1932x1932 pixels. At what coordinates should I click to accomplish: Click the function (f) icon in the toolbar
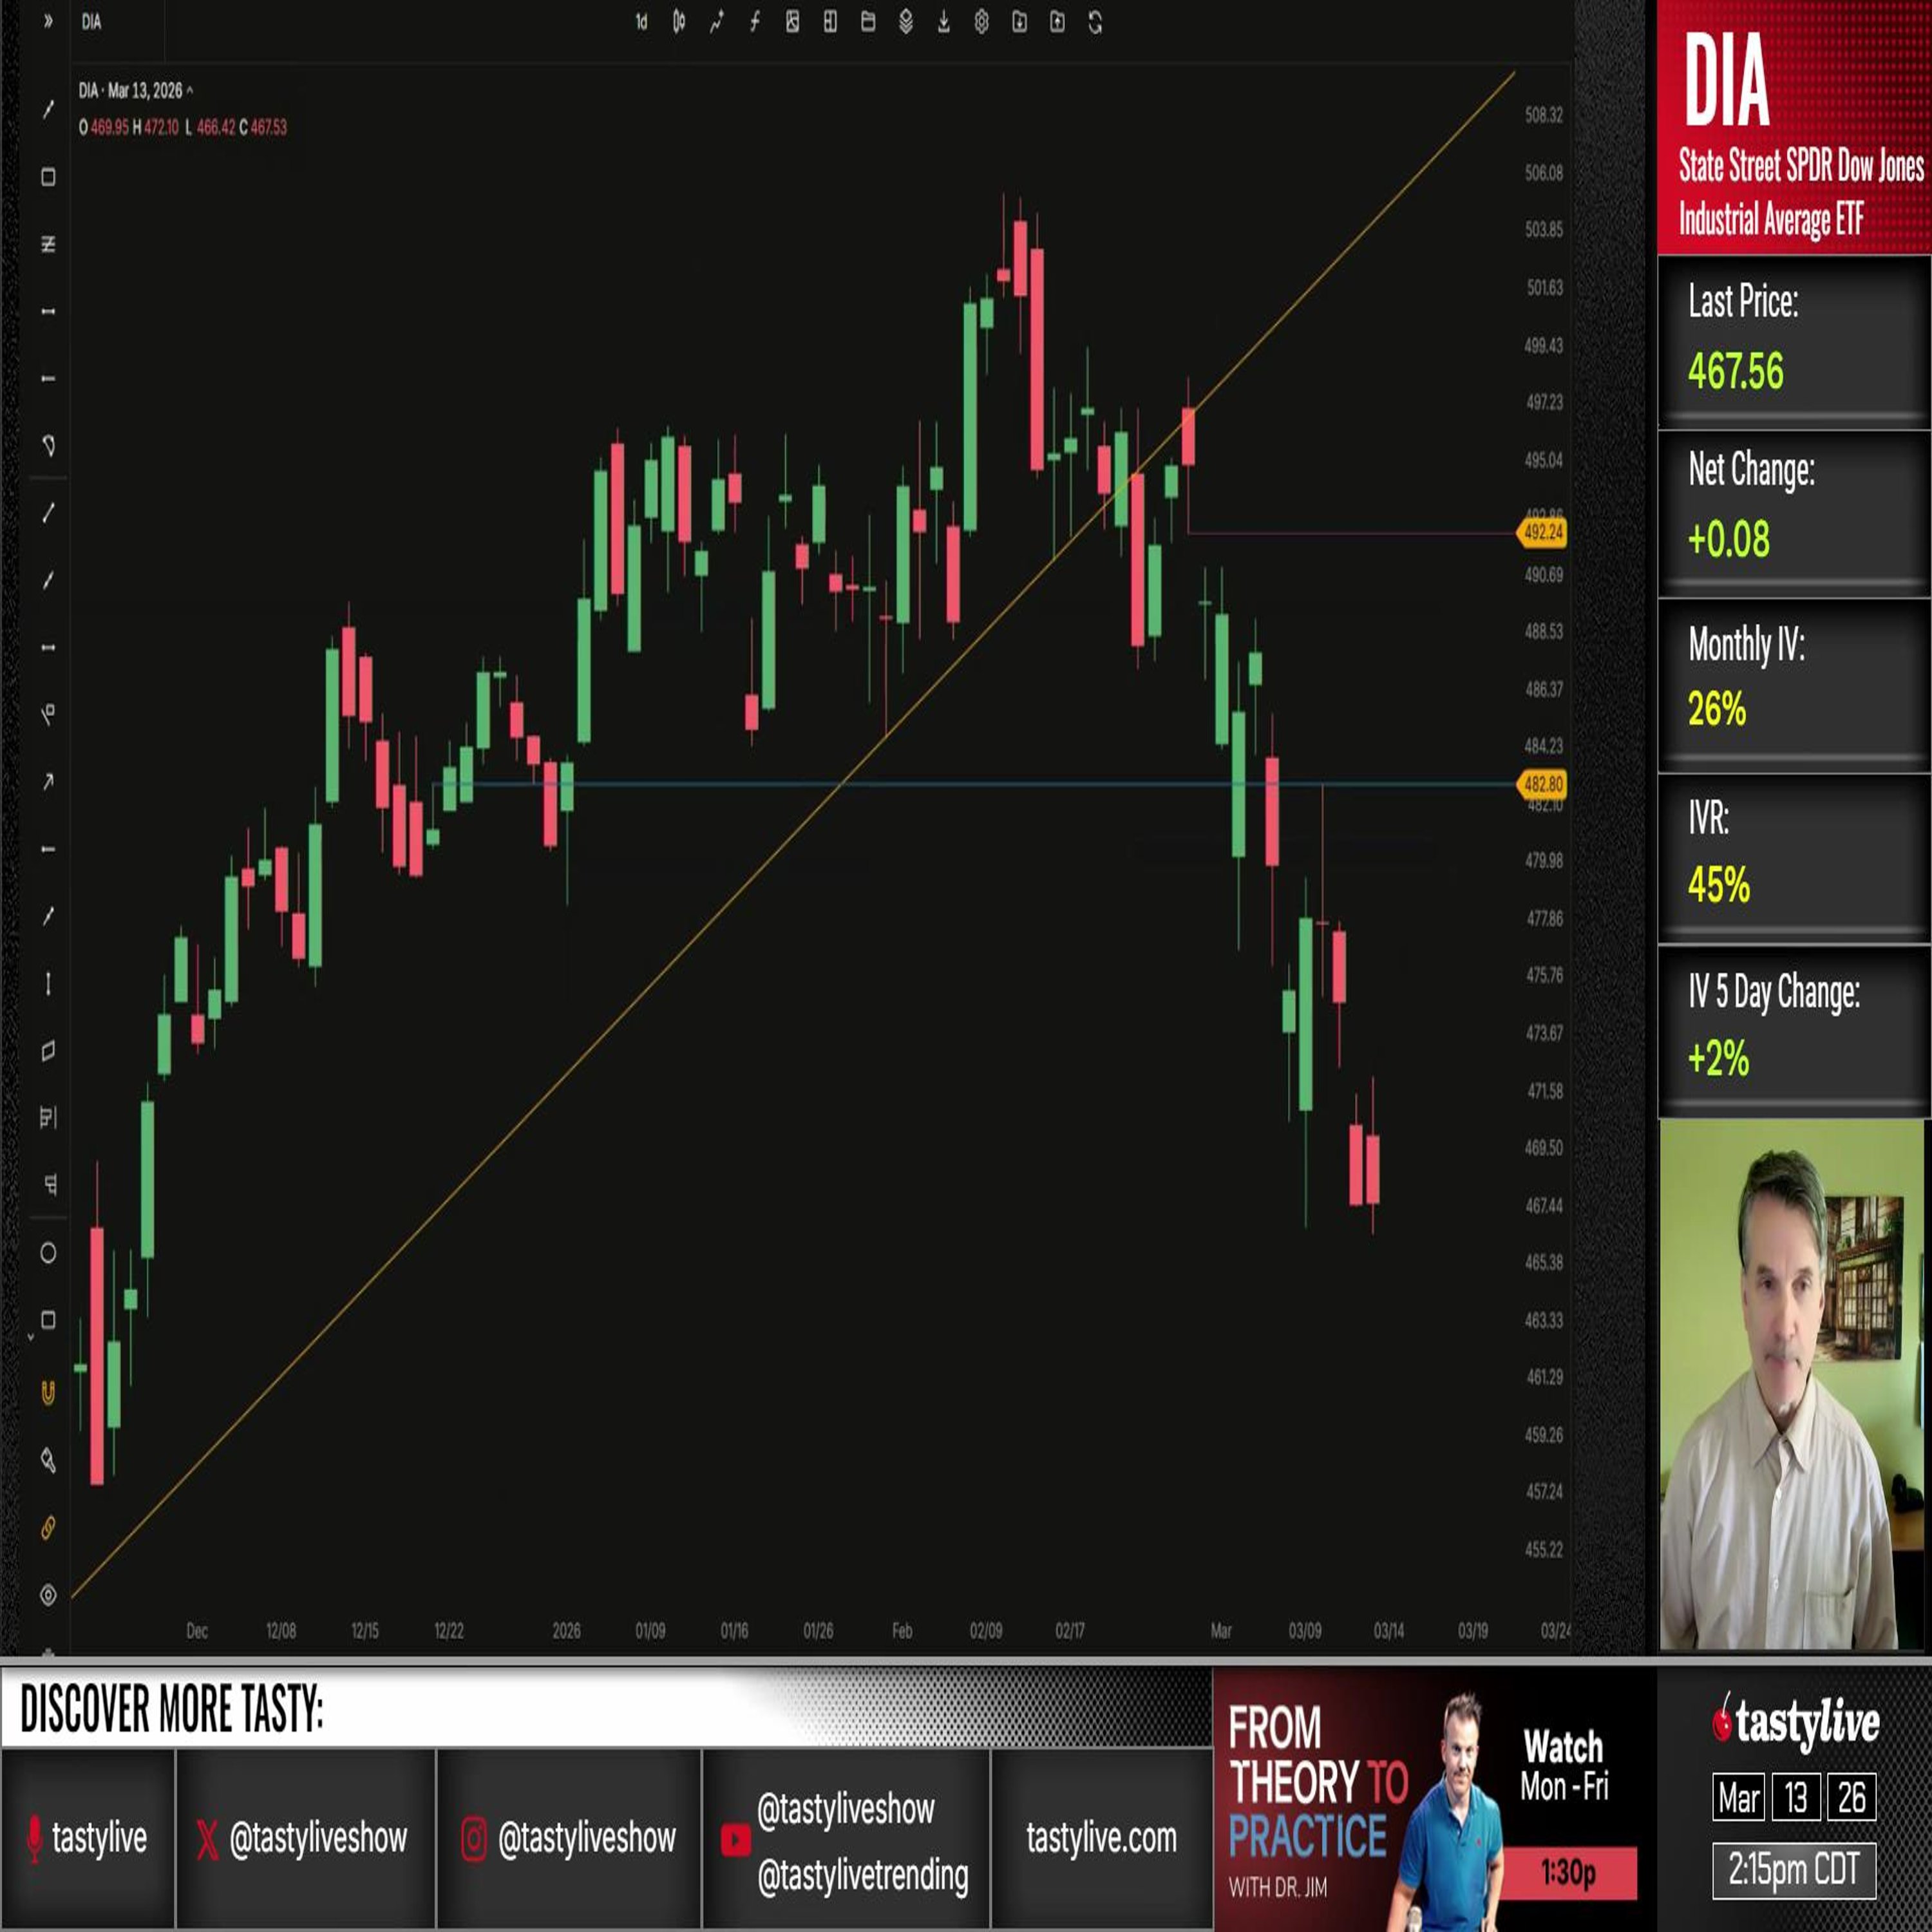(x=754, y=22)
